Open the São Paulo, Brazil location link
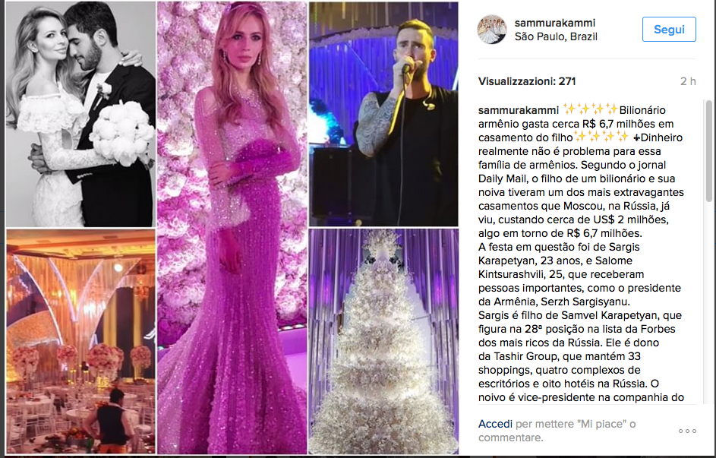The image size is (716, 458). pyautogui.click(x=556, y=36)
